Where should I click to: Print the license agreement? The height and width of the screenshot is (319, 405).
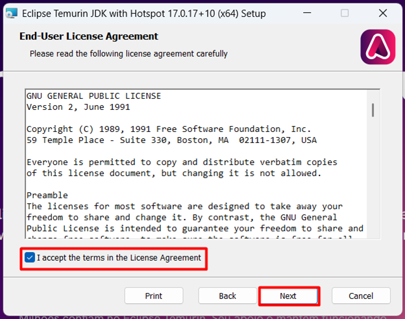[x=154, y=296]
